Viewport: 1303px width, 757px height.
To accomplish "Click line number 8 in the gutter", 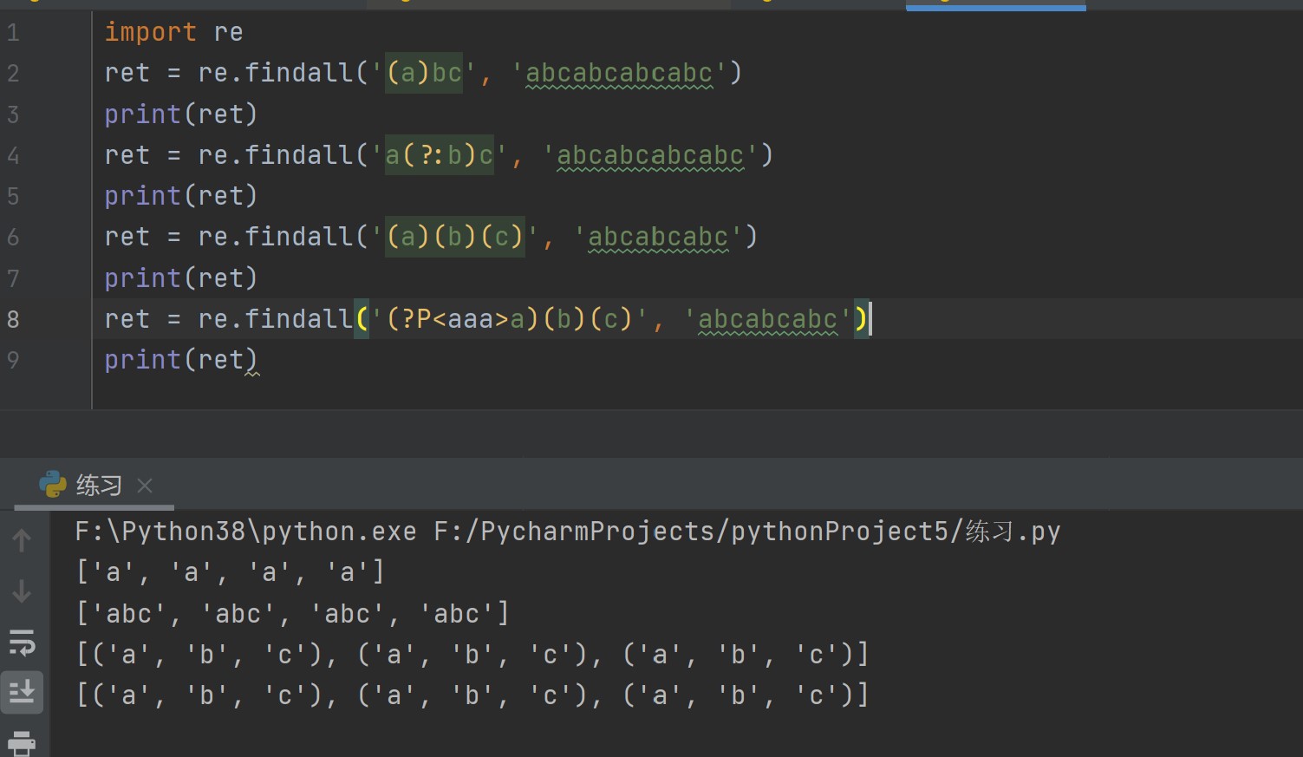I will [x=13, y=319].
